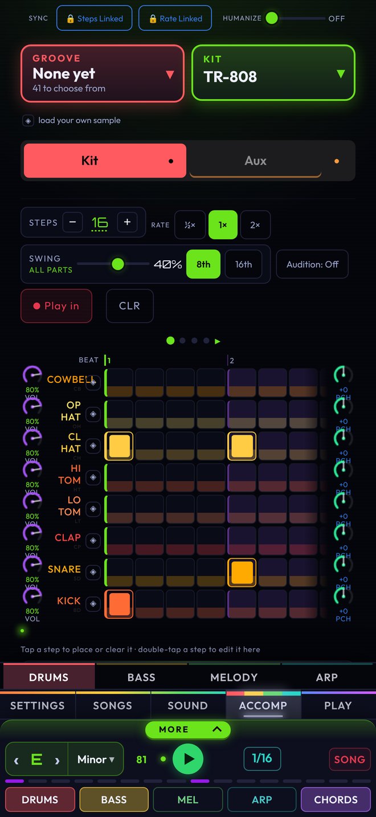The height and width of the screenshot is (817, 376).
Task: Click the Closed Hat sample diamond icon
Action: (x=93, y=446)
